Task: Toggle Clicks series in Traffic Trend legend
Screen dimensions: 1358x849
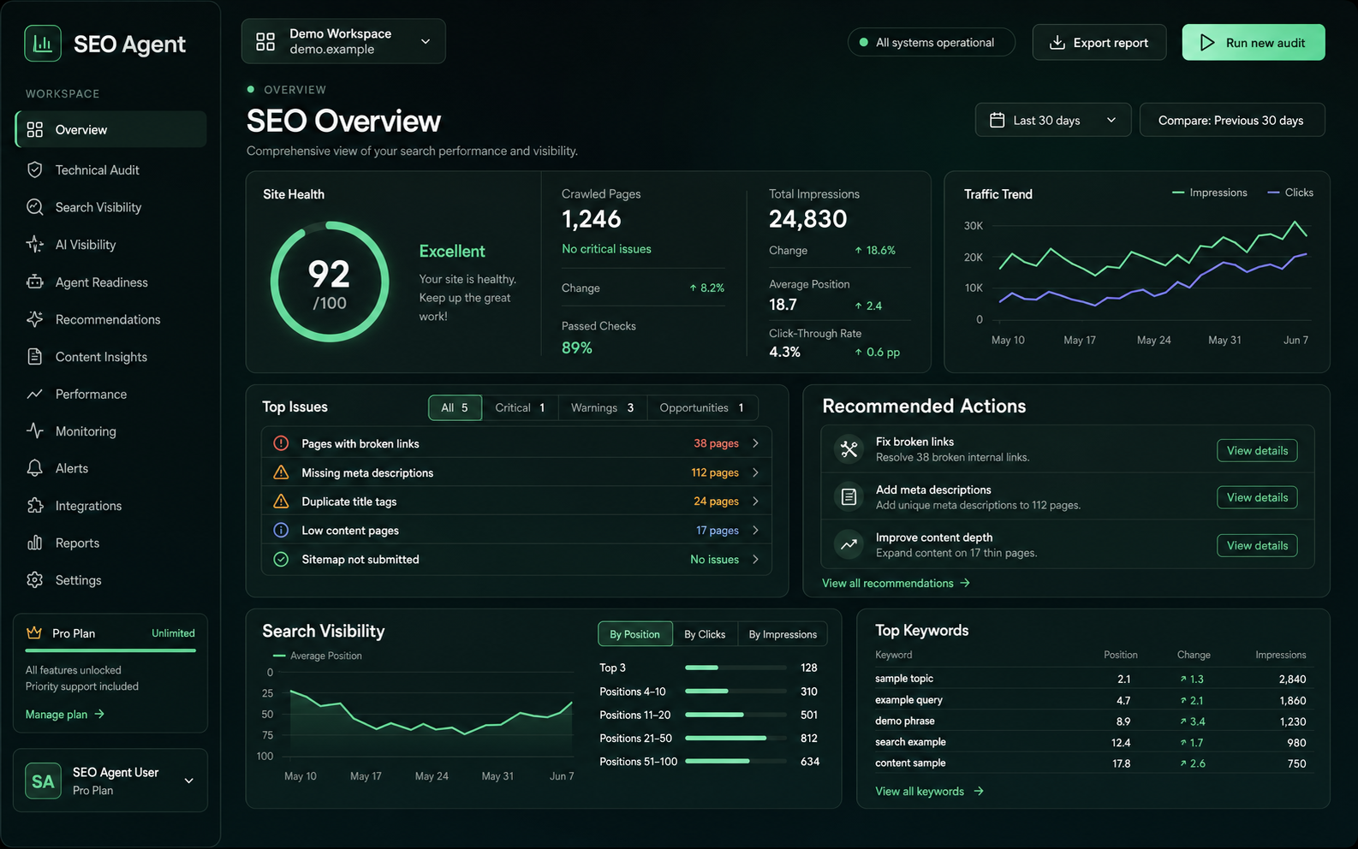Action: tap(1290, 193)
